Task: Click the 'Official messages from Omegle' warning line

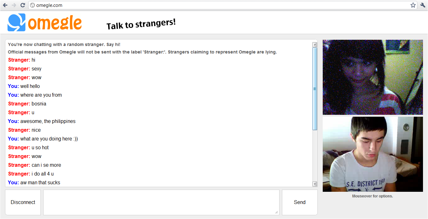Action: 142,52
